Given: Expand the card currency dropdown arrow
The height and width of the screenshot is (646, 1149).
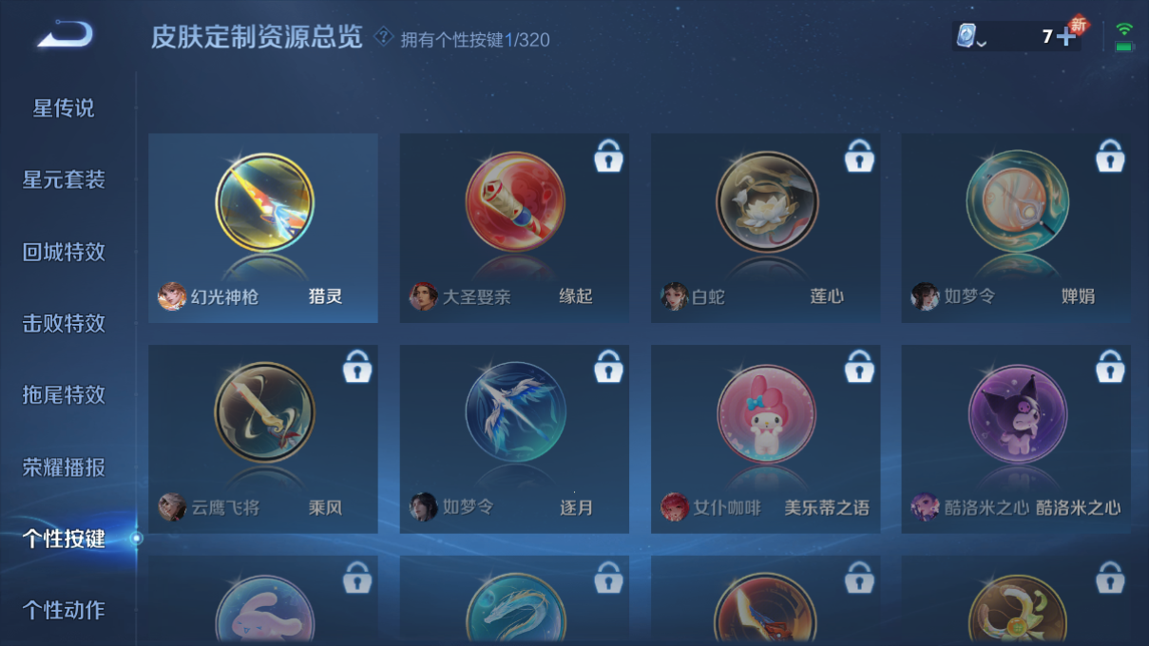Looking at the screenshot, I should point(982,44).
